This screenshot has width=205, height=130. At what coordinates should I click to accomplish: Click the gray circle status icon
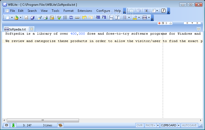click(6, 125)
